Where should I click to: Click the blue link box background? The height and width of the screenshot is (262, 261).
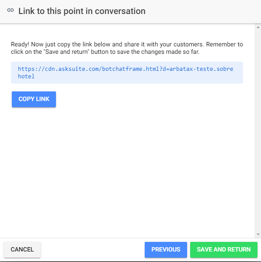127,73
